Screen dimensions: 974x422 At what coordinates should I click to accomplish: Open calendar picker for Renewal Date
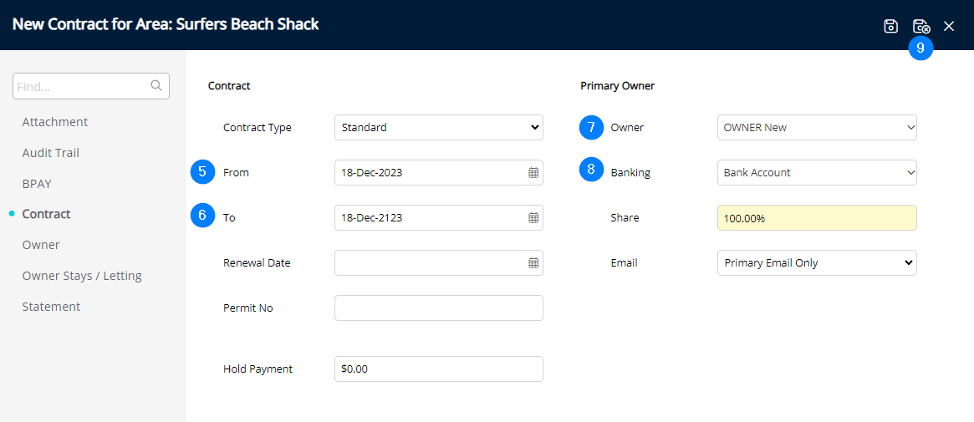533,263
